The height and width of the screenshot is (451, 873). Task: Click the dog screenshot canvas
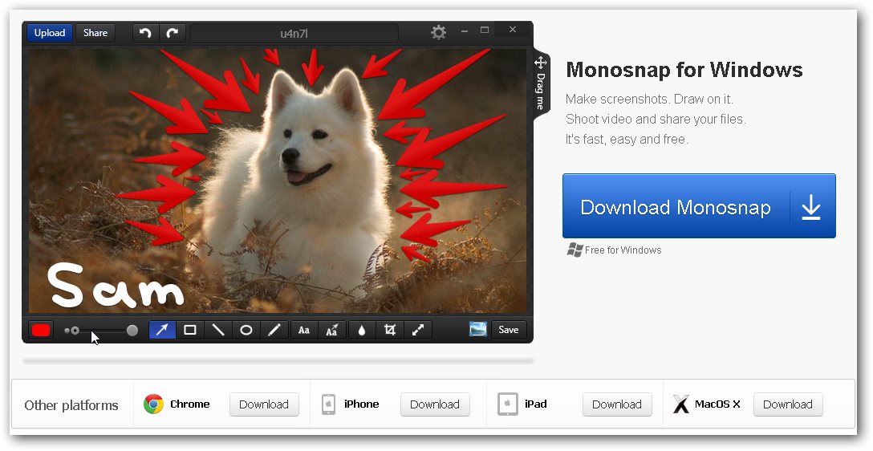pos(278,181)
